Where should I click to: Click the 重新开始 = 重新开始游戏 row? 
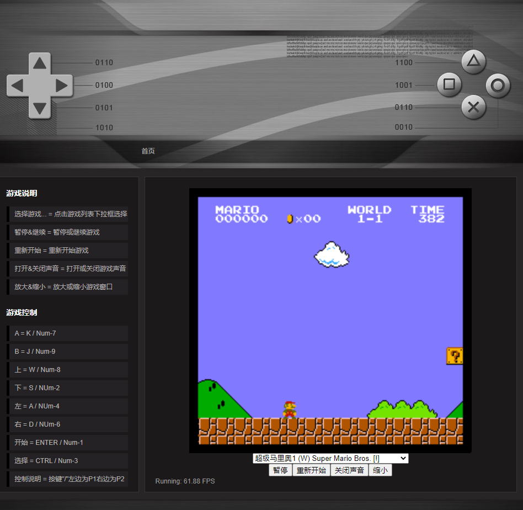point(67,251)
